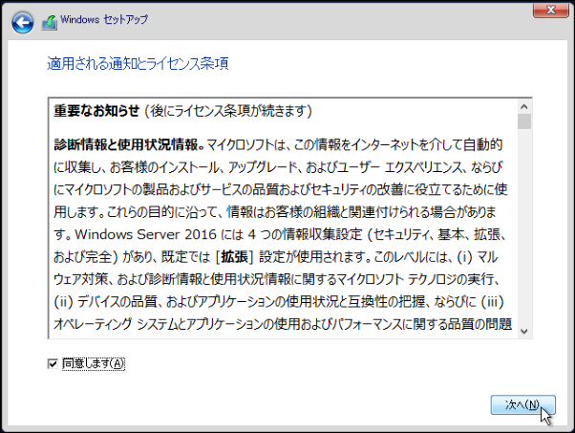Click the scrollbar track below the thumb
The width and height of the screenshot is (575, 433).
524,229
